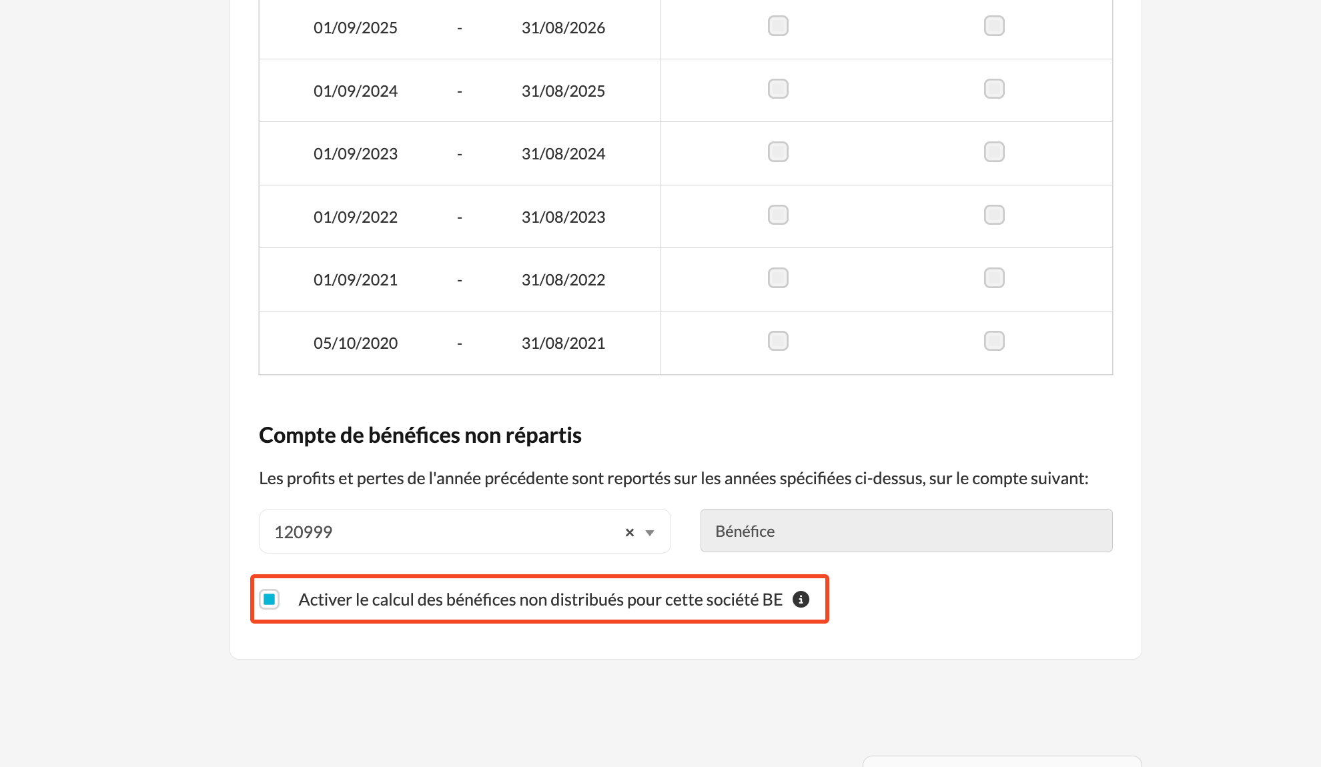The width and height of the screenshot is (1321, 767).
Task: Open the 120999 account dropdown arrow
Action: [x=650, y=532]
